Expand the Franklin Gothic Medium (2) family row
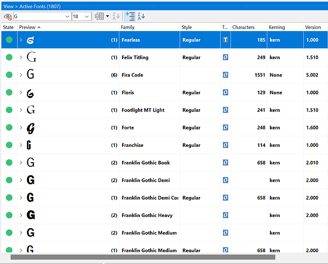Screen dimensions: 328x264 click(21, 233)
